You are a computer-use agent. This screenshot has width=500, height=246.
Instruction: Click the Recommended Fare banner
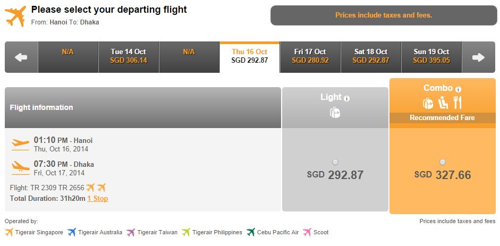[442, 118]
